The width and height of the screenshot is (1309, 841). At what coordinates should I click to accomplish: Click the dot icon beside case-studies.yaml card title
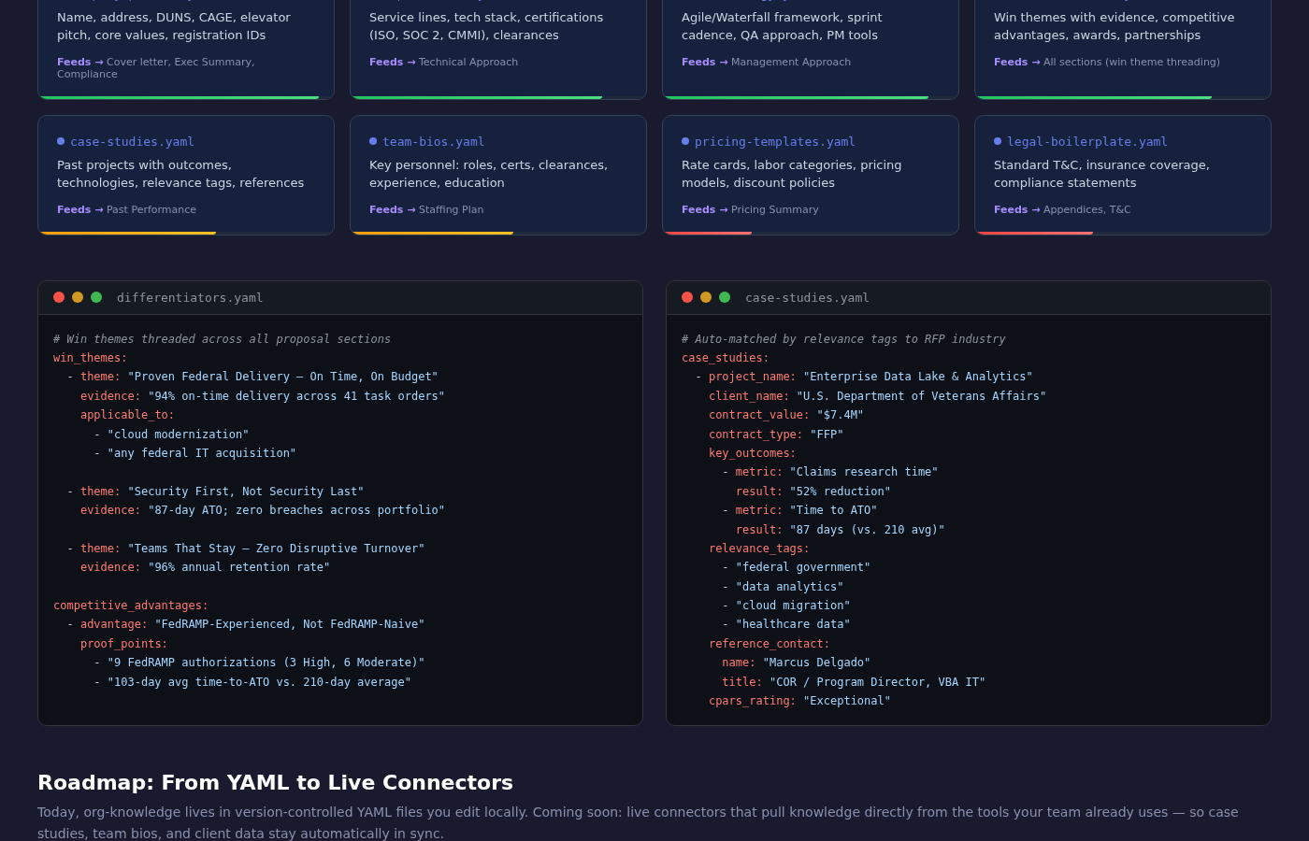(x=61, y=141)
